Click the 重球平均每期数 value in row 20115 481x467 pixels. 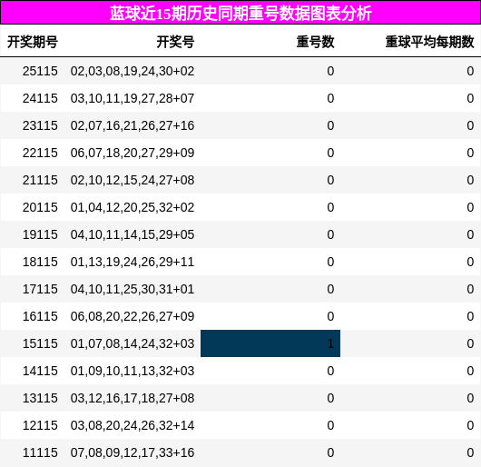point(470,207)
